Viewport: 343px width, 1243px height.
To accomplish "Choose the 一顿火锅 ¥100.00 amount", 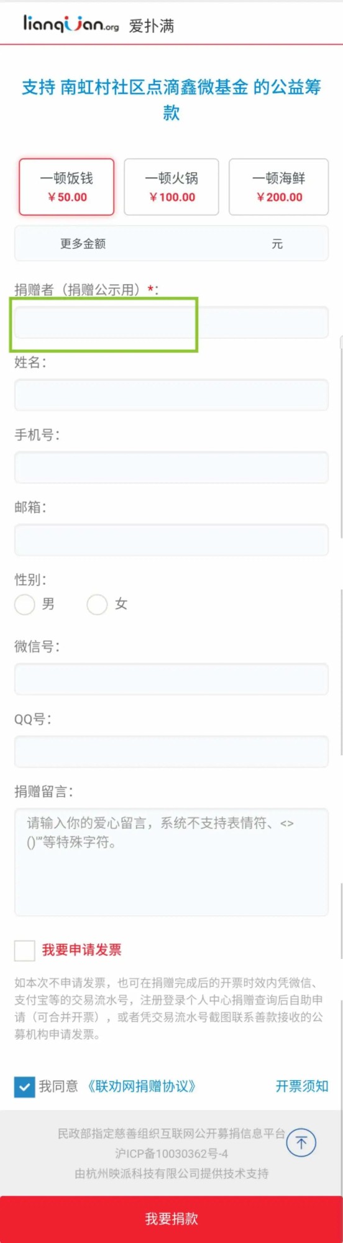I will (x=171, y=187).
